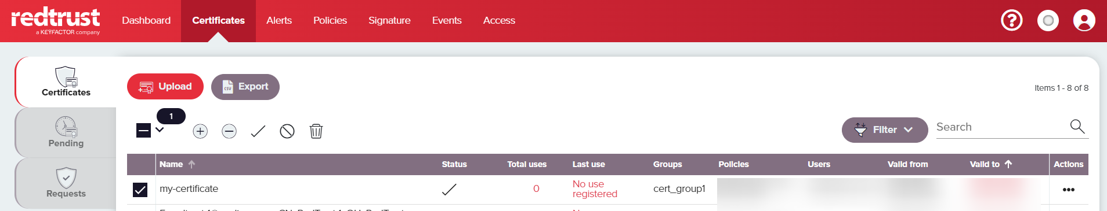Click the Status column header
The height and width of the screenshot is (211, 1107).
pyautogui.click(x=454, y=164)
